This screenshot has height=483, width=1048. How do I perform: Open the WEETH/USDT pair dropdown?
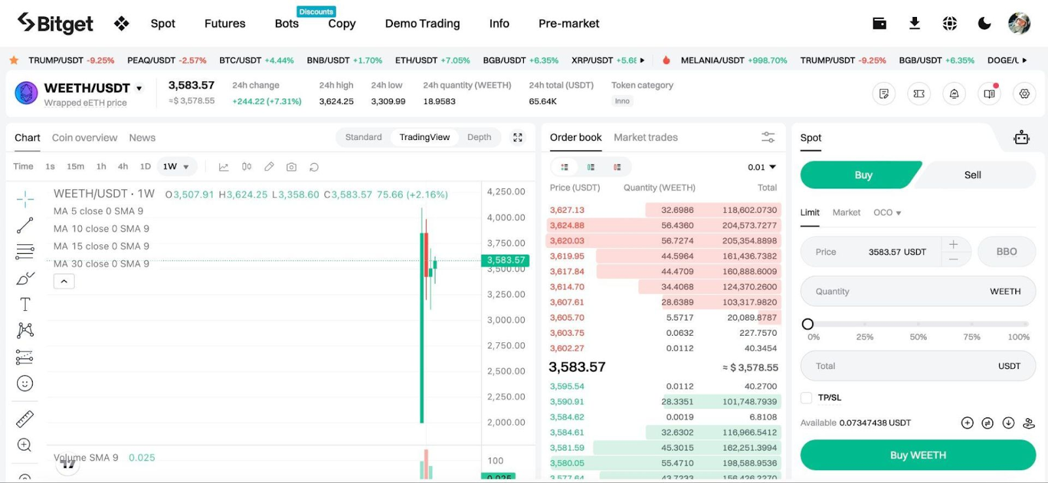(x=139, y=88)
